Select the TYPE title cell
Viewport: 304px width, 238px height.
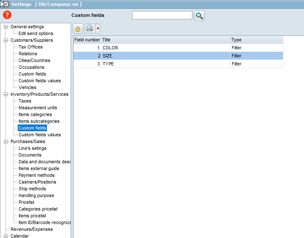tap(166, 64)
